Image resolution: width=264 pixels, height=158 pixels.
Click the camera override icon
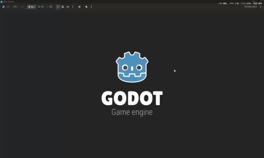point(86,7)
